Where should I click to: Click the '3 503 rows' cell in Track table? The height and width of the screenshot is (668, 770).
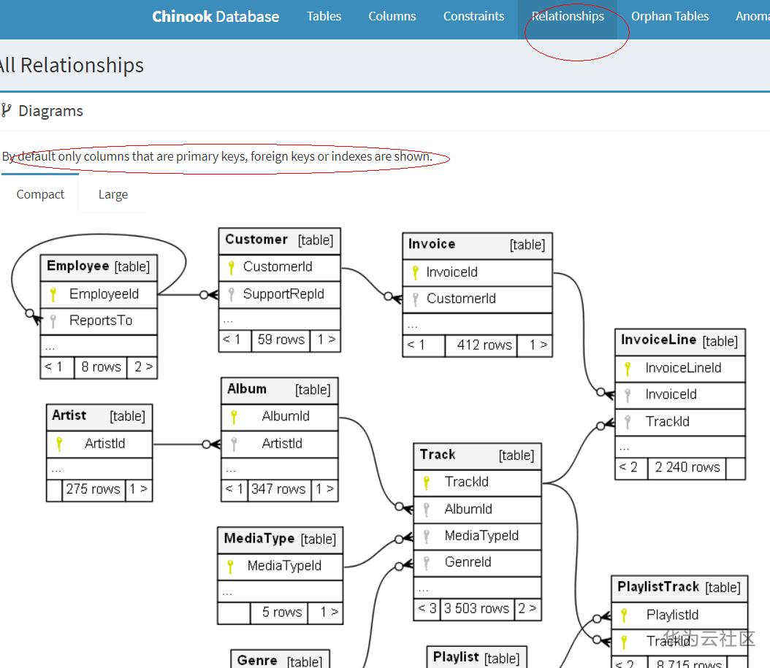(x=477, y=609)
